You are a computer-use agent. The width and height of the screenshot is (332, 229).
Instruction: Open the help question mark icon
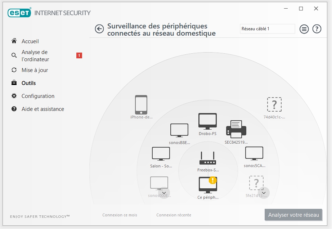(317, 29)
